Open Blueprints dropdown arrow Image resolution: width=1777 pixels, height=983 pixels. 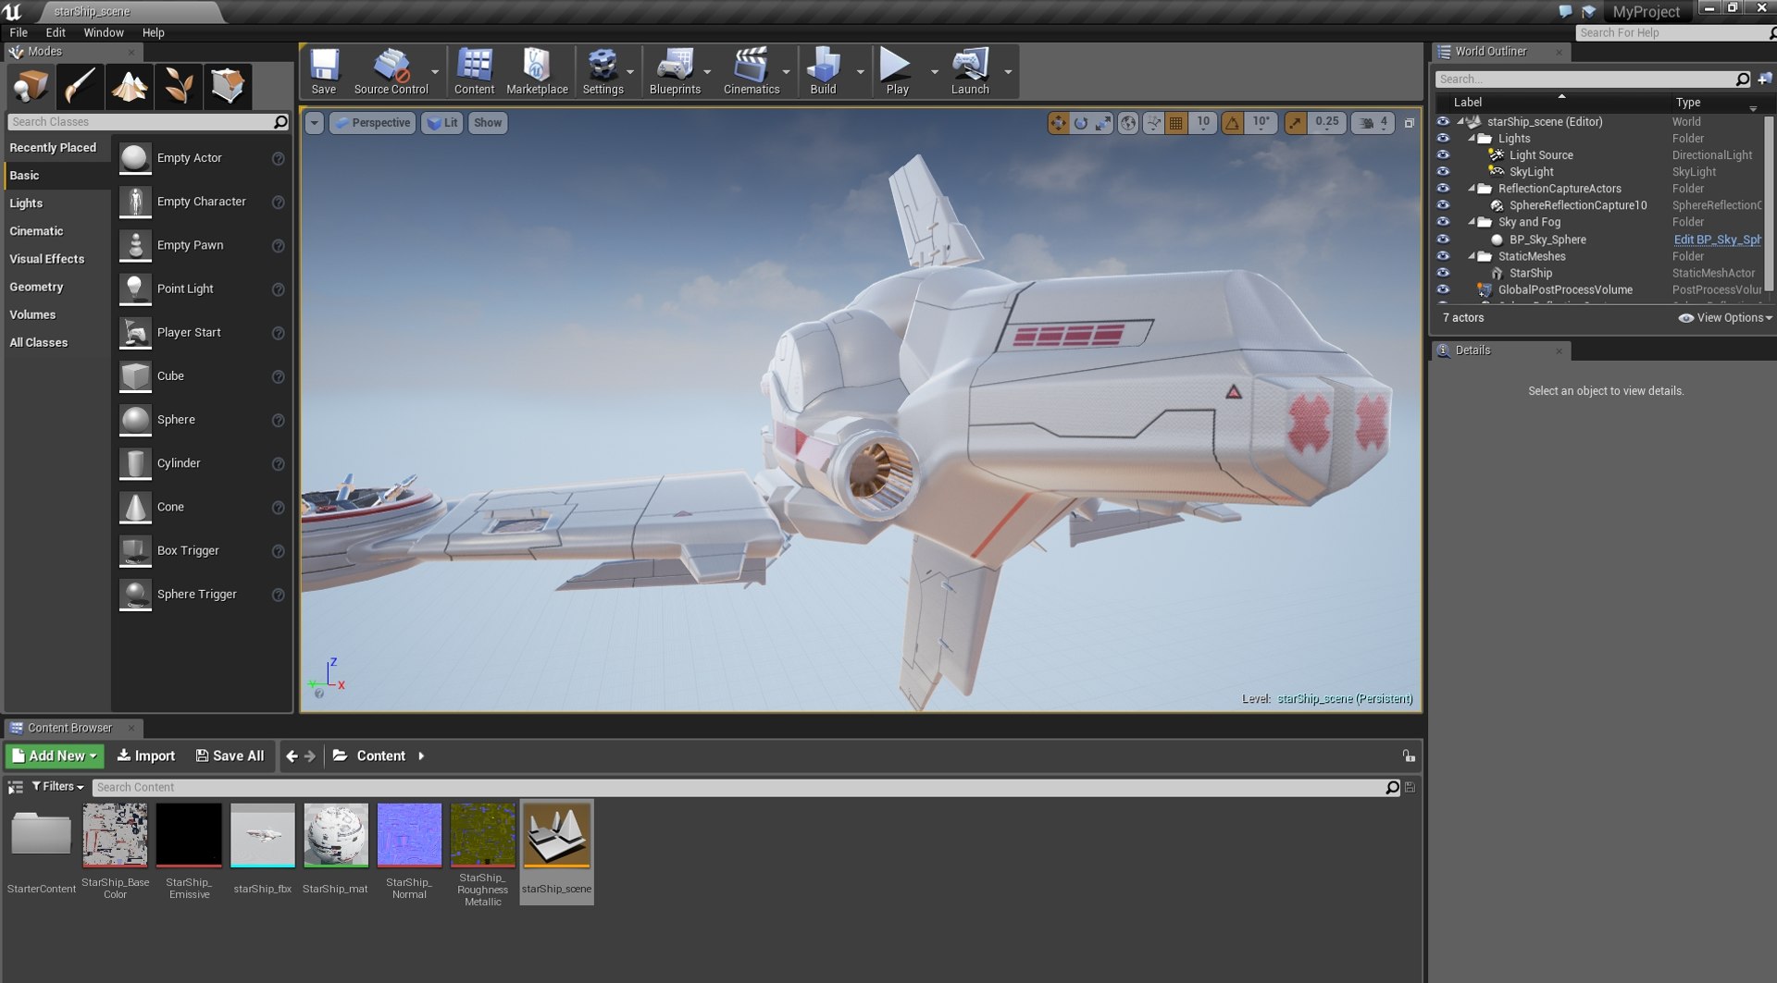(x=707, y=72)
